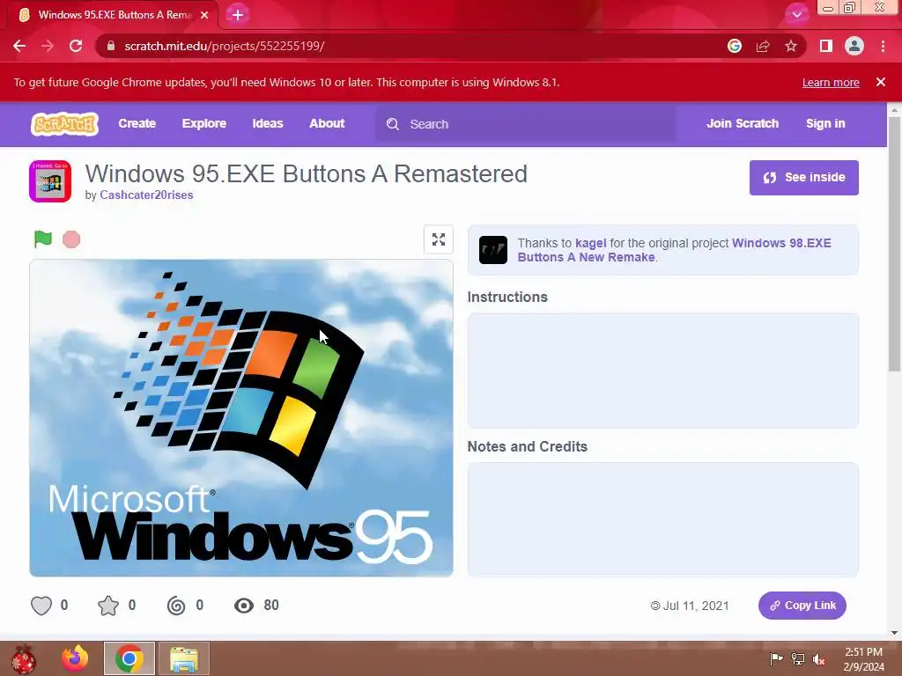Open Windows 98.EXE Buttons A New Remake link

674,250
